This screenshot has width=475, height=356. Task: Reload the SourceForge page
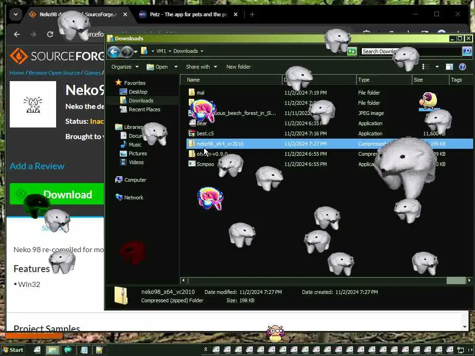click(50, 34)
